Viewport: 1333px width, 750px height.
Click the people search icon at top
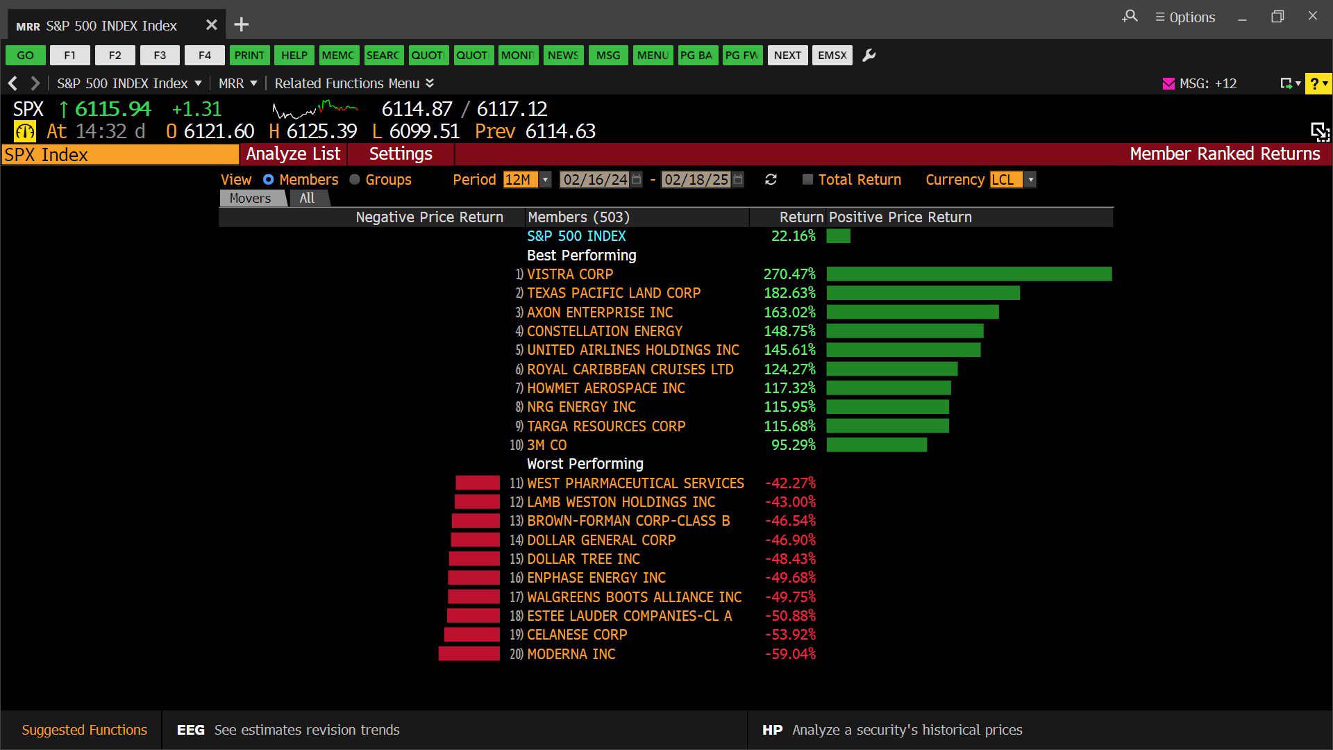[1130, 17]
